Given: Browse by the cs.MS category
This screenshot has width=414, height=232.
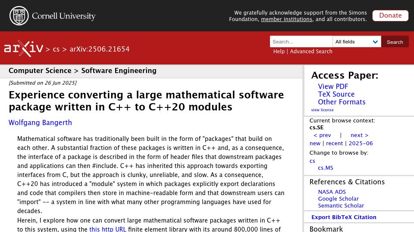Looking at the screenshot, I should click(x=325, y=168).
